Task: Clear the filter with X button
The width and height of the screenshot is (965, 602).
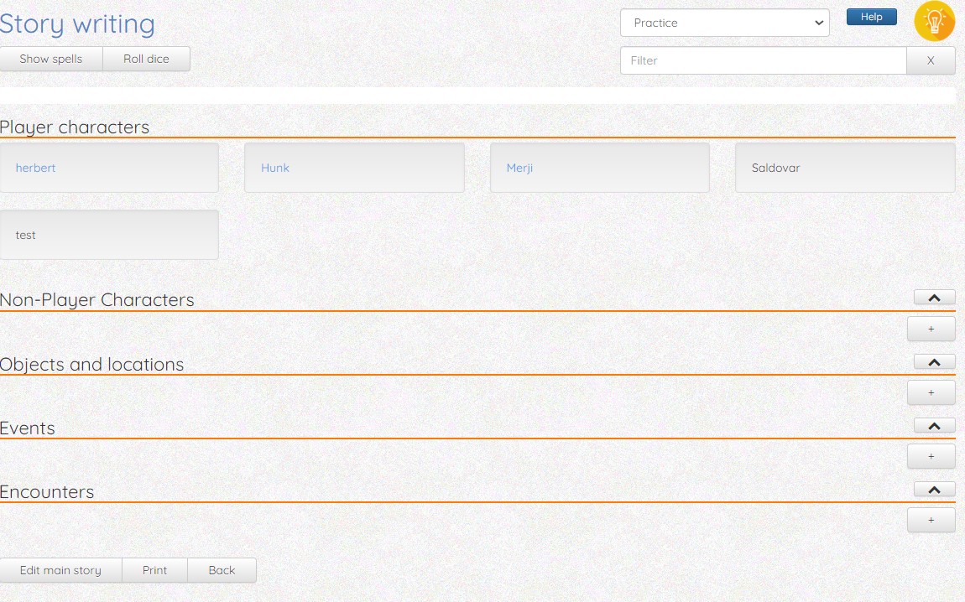Action: tap(931, 60)
